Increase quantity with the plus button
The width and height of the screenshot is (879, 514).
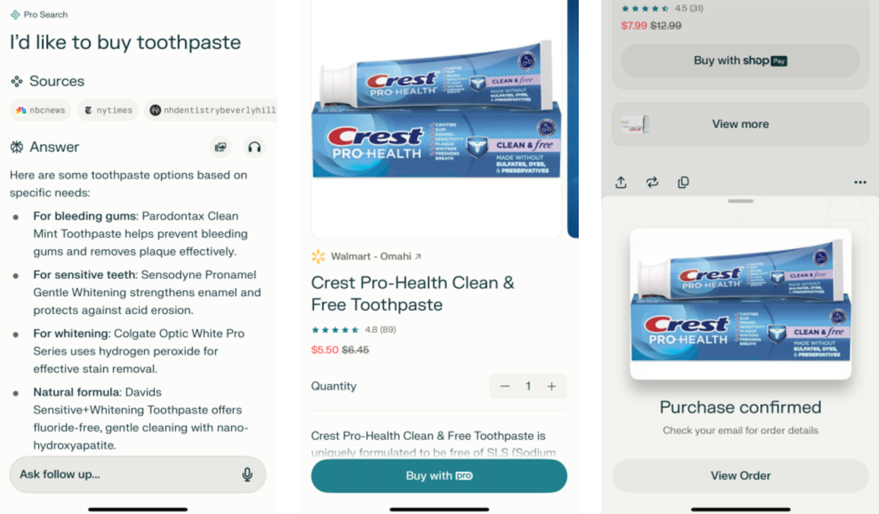[x=552, y=386]
